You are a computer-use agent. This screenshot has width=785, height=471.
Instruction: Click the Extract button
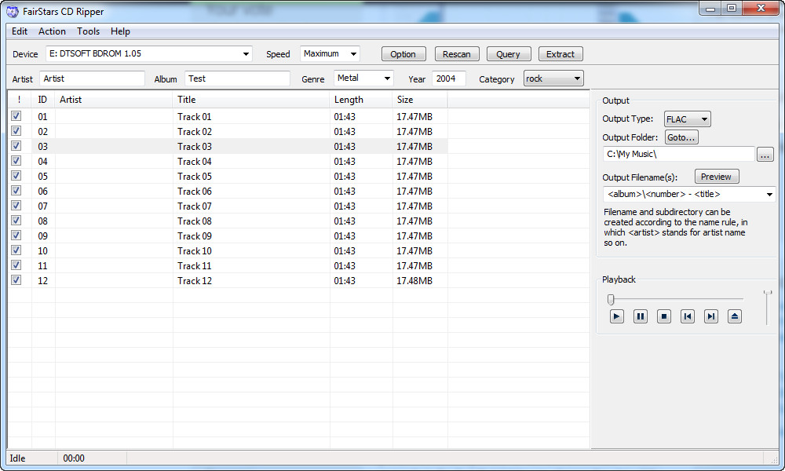click(560, 53)
